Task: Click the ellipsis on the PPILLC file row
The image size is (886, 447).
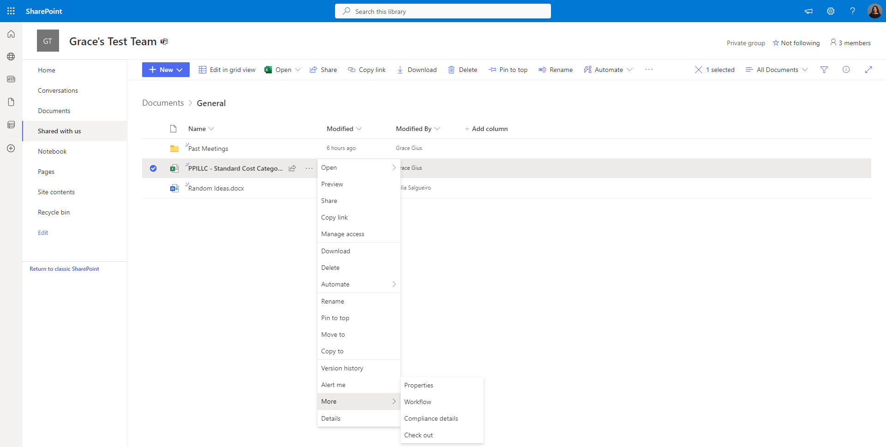Action: (309, 168)
